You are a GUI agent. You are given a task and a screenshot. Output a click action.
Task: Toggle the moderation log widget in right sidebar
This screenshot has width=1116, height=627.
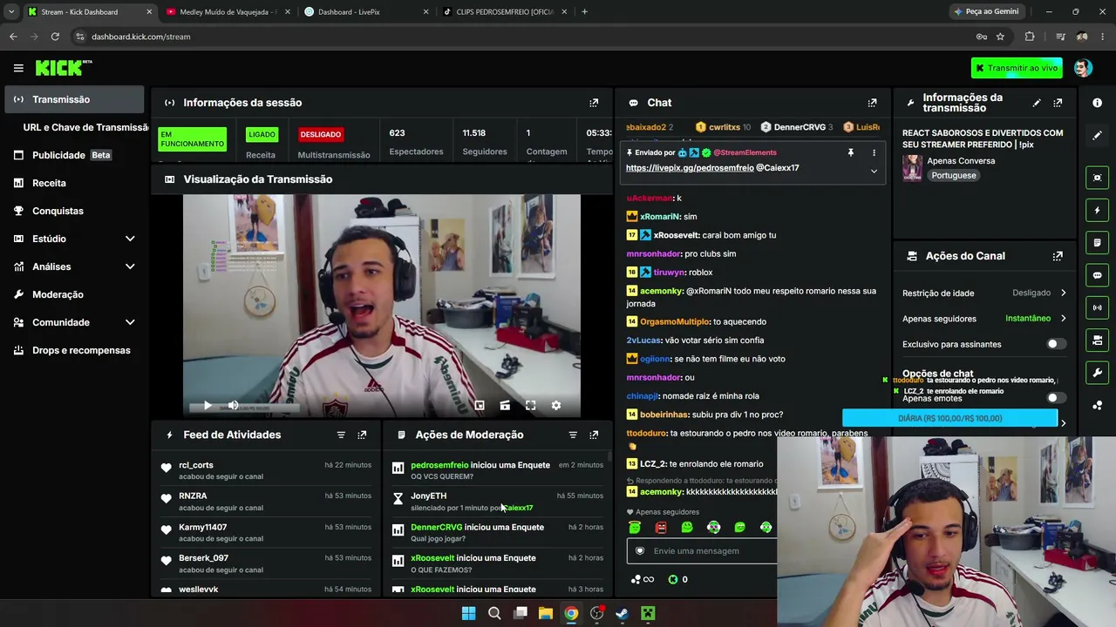point(1097,242)
